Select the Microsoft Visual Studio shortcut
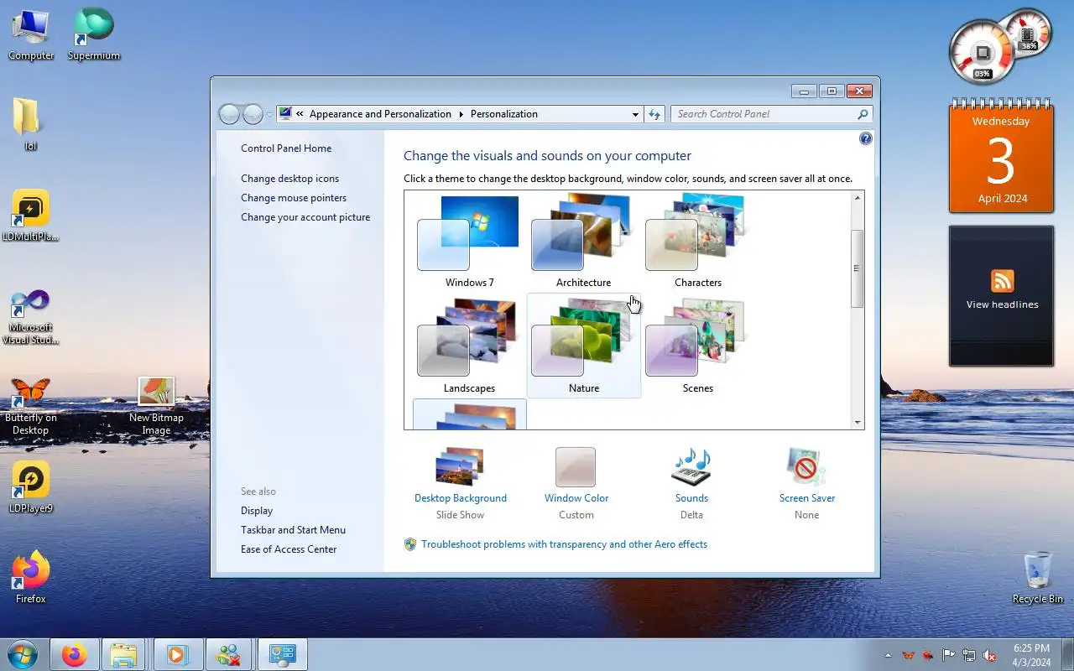Screen dimensions: 1074x671 click(31, 317)
